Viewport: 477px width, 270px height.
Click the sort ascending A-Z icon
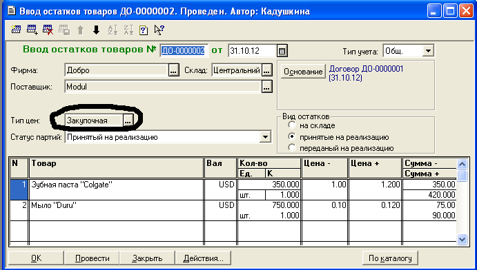(x=113, y=30)
